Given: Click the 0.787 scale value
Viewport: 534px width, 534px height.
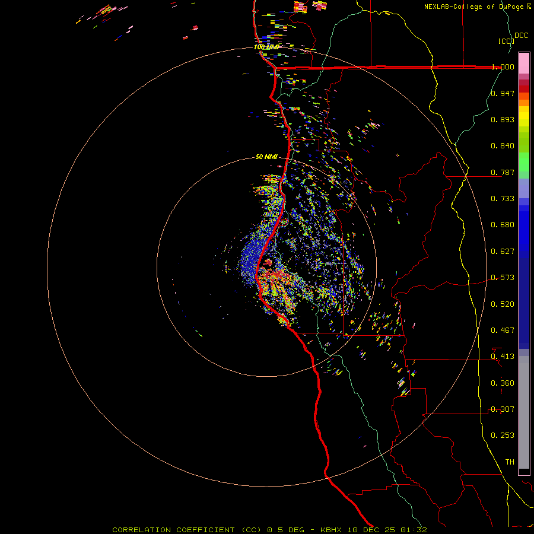Looking at the screenshot, I should coord(503,172).
